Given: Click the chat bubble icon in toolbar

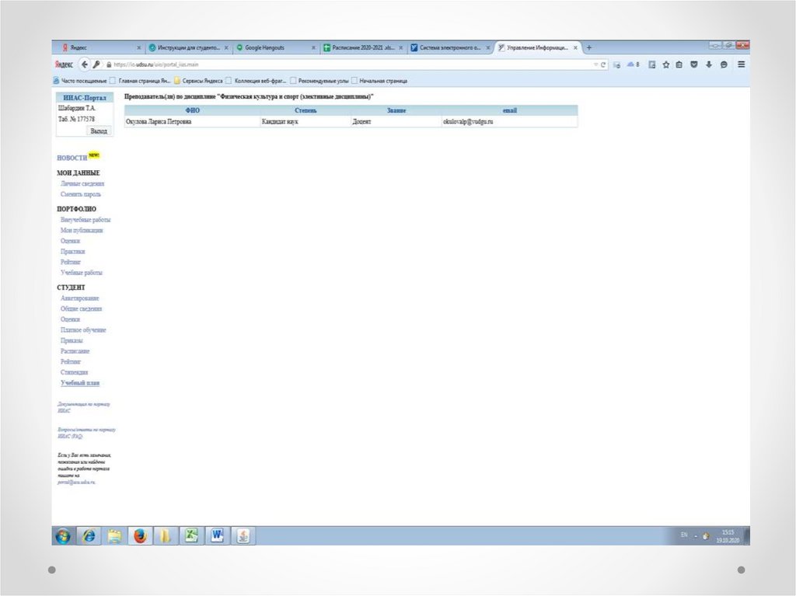Looking at the screenshot, I should (x=724, y=64).
